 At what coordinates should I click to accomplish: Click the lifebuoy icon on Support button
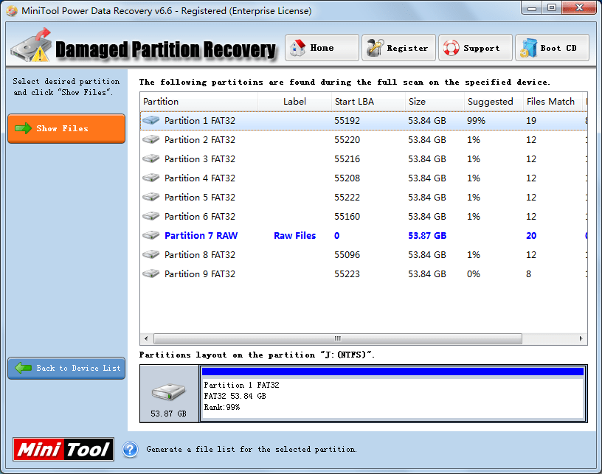pyautogui.click(x=451, y=48)
